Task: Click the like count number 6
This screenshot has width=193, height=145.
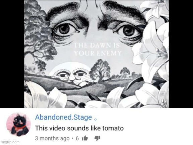Action: (x=77, y=138)
